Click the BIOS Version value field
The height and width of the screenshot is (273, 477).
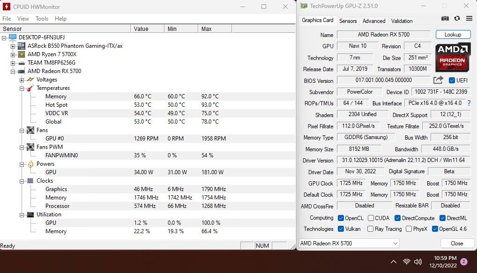point(384,80)
